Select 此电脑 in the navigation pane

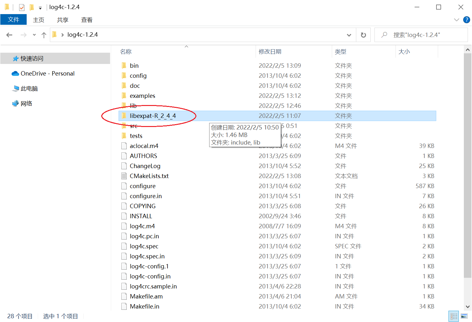click(29, 88)
